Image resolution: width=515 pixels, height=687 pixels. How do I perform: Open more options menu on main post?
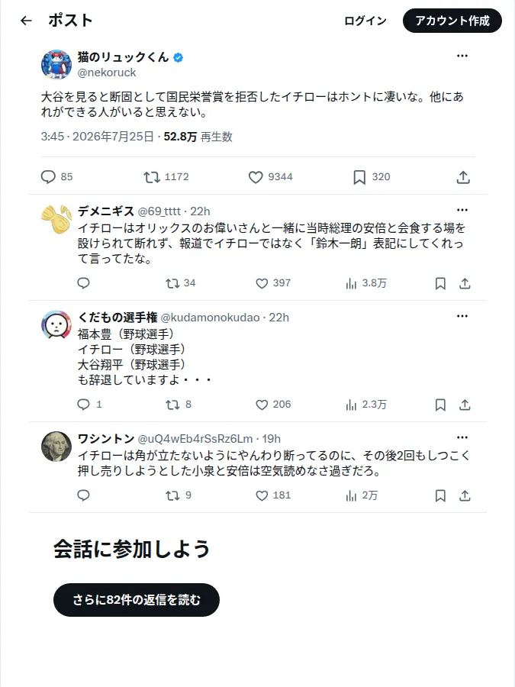pos(462,56)
